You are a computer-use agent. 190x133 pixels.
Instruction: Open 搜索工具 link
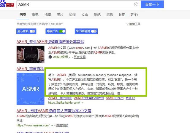134,24
